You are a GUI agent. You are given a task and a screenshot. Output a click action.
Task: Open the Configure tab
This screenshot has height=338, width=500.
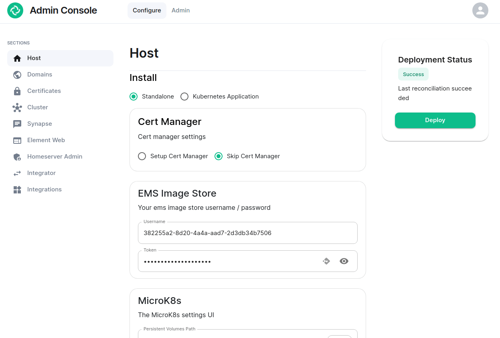click(x=147, y=10)
